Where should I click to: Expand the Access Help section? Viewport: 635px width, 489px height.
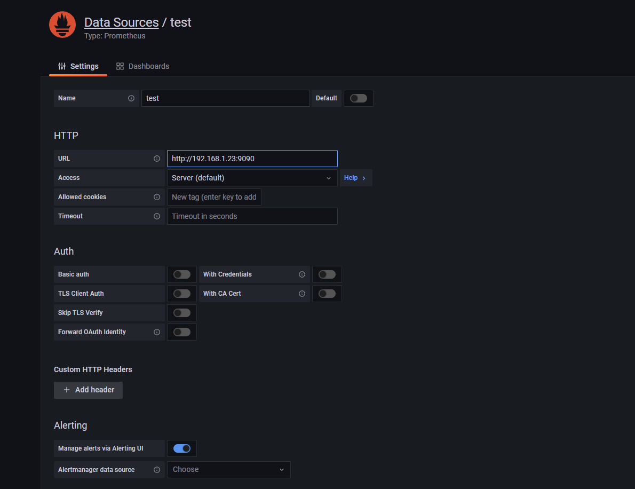(355, 178)
